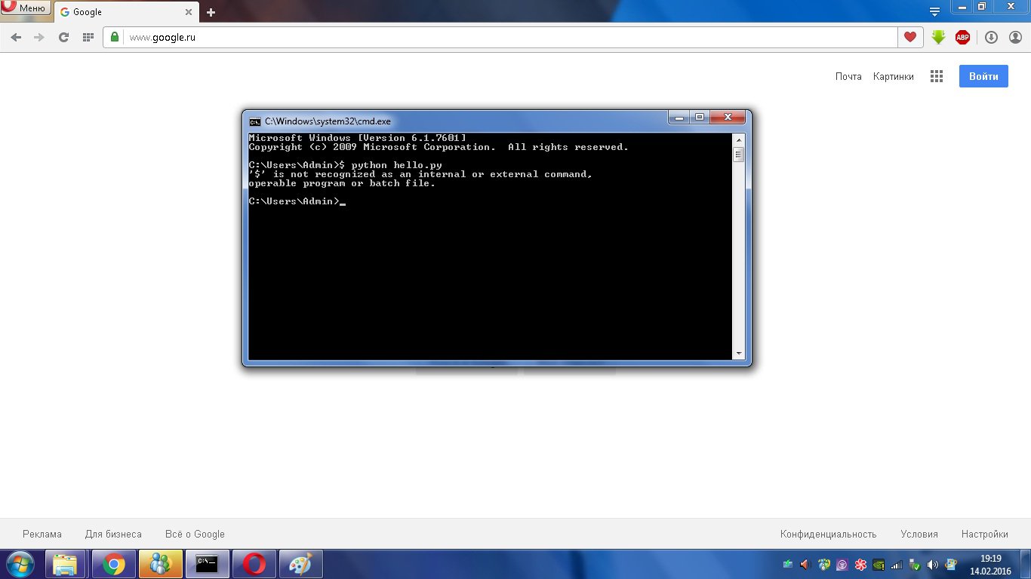
Task: Open the NVIDIA tray icon
Action: point(879,564)
